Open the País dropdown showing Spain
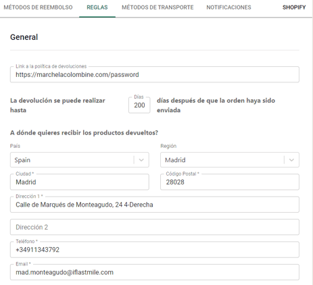 coord(80,160)
